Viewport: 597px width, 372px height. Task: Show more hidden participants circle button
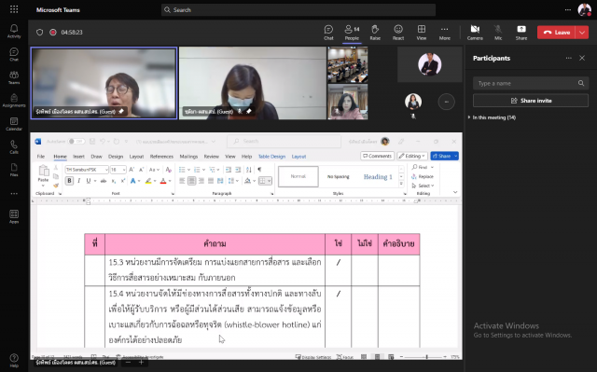(446, 102)
